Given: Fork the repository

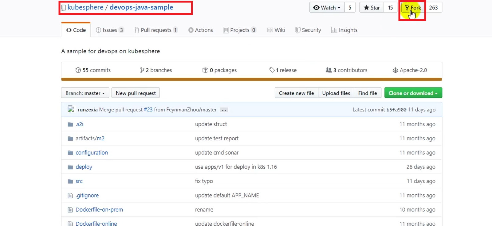Looking at the screenshot, I should pos(413,7).
